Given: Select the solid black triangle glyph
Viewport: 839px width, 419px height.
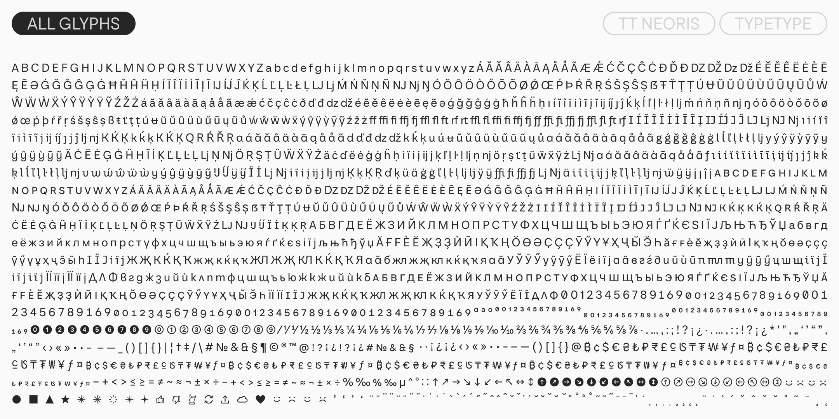Looking at the screenshot, I should click(49, 399).
